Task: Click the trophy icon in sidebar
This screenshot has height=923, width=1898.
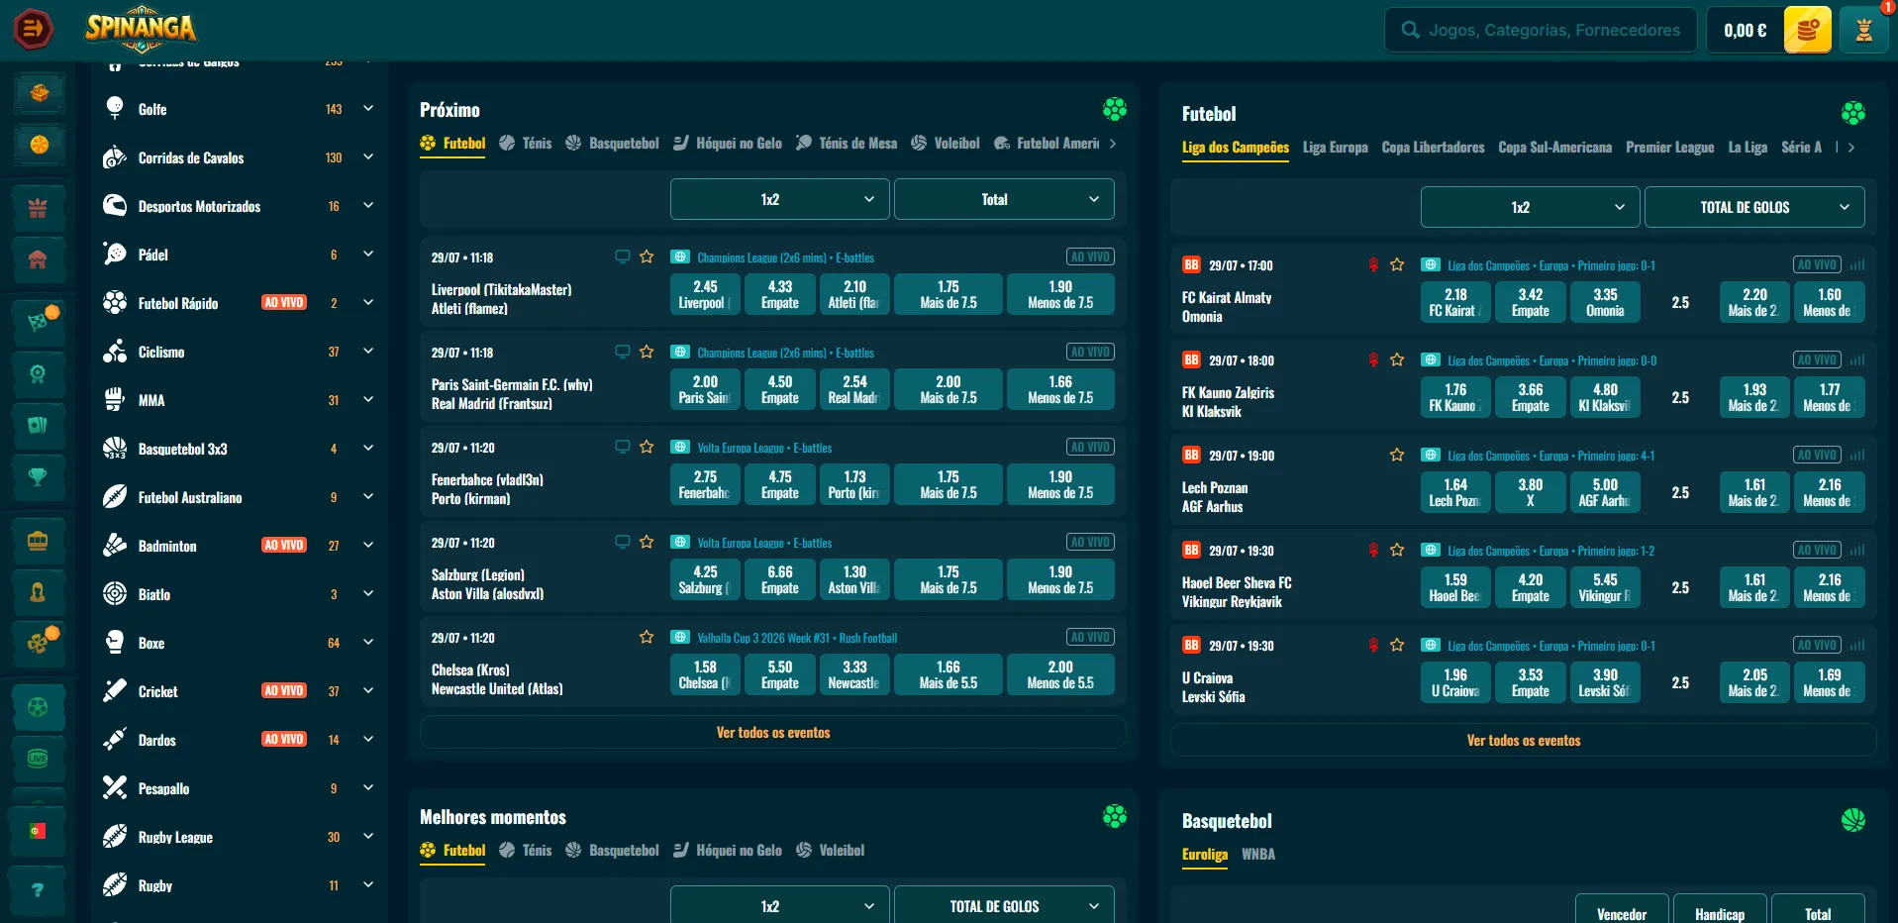Action: [38, 476]
